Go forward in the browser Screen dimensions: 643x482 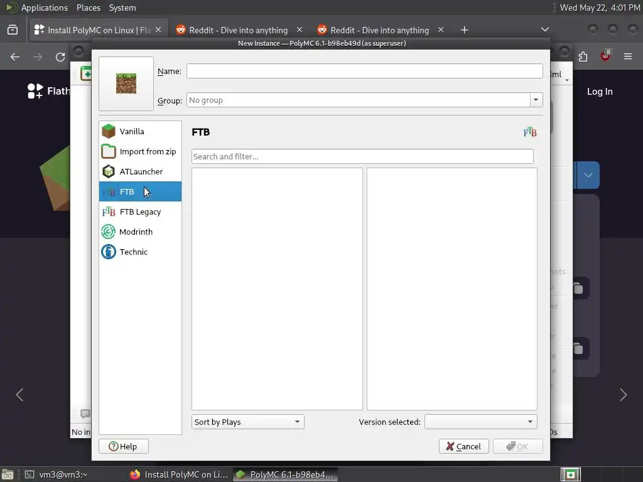coord(38,57)
